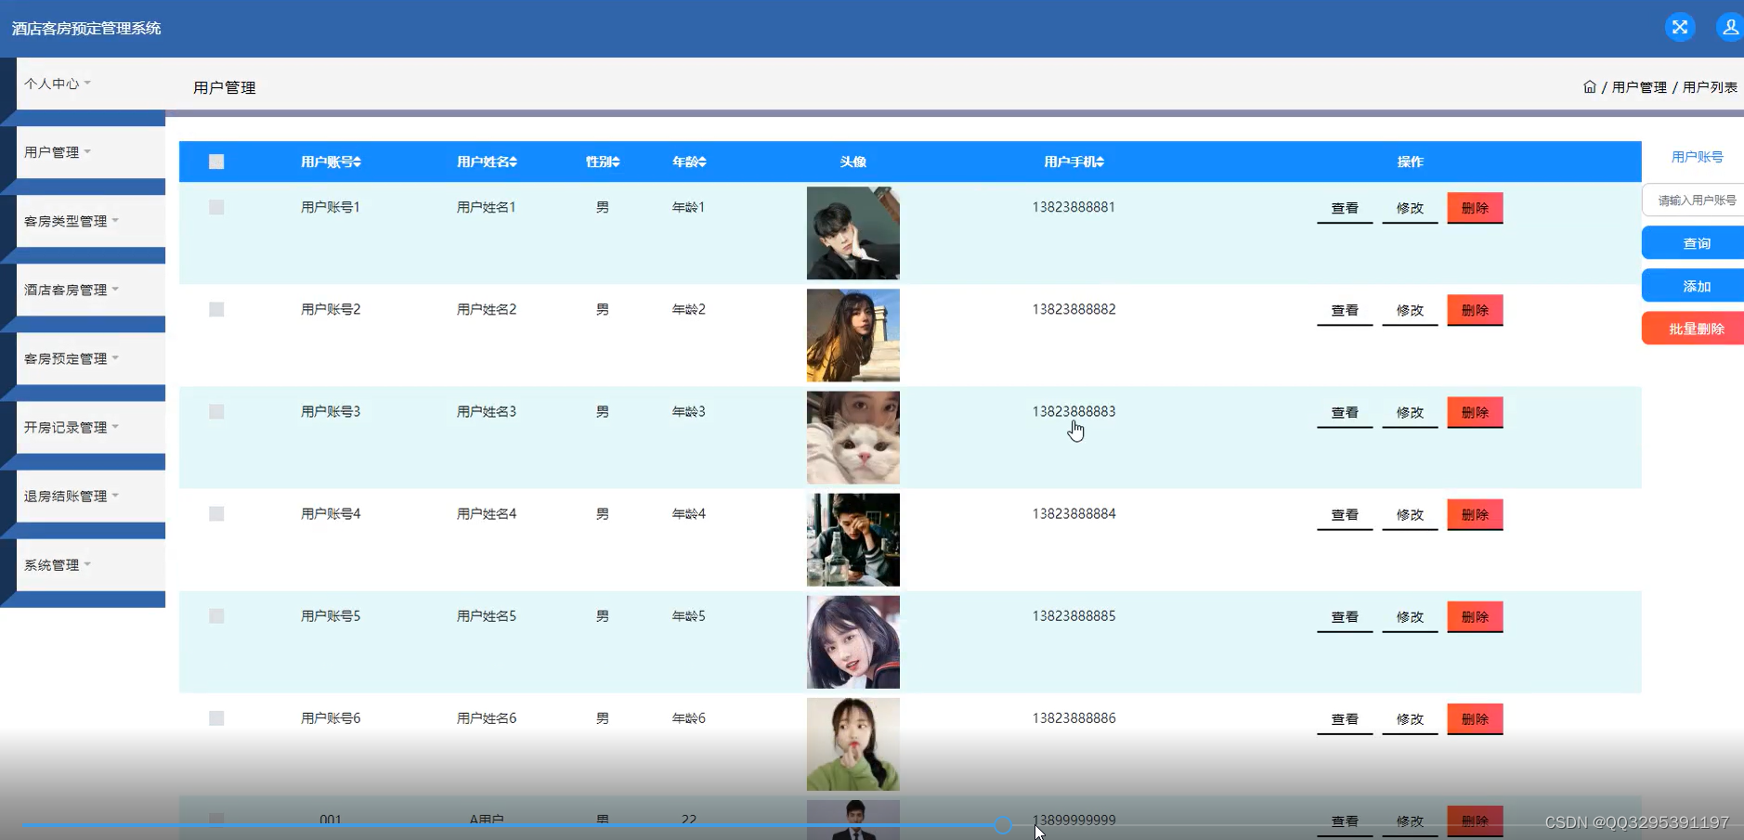Select the name cell 用户姓名2
Image resolution: width=1744 pixels, height=840 pixels.
(x=486, y=309)
